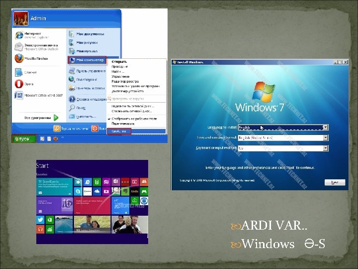Open Панель управления (Control Panel)
The height and width of the screenshot is (269, 358).
tap(87, 71)
